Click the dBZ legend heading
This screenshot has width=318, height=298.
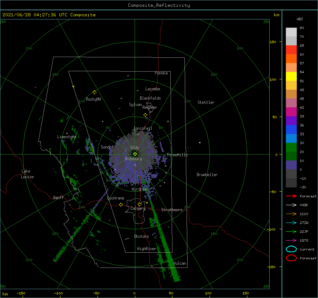tap(300, 19)
